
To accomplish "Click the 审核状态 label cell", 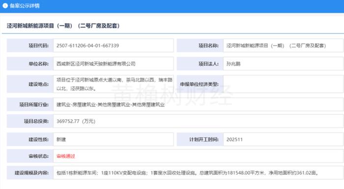I will pyautogui.click(x=30, y=156).
